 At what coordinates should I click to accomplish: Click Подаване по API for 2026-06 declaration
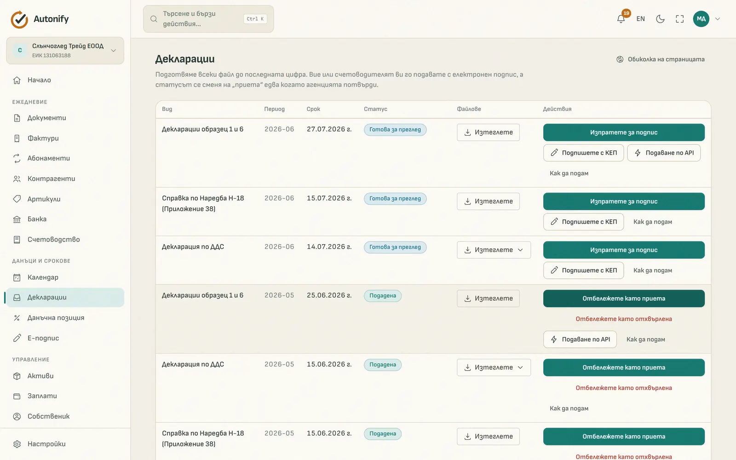(x=664, y=153)
